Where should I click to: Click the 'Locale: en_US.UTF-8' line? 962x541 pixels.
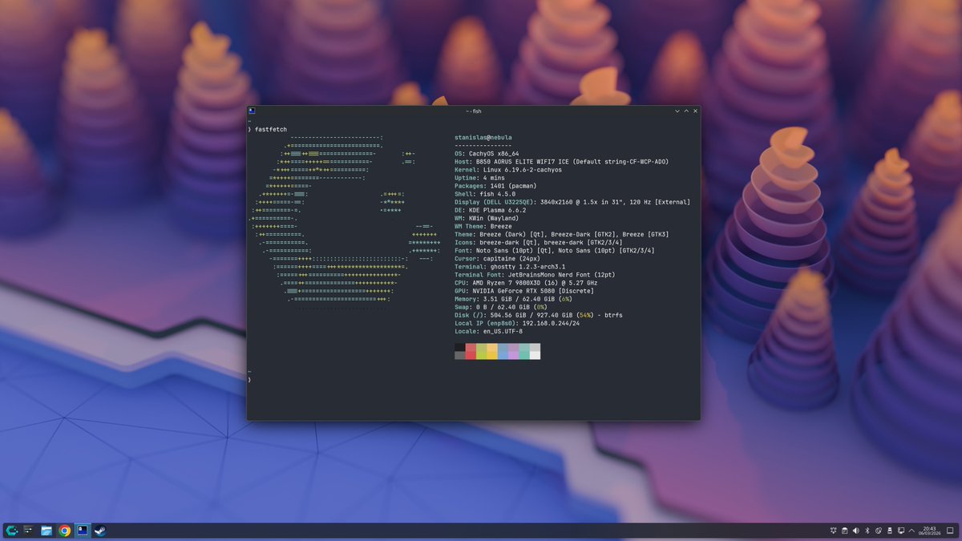click(x=488, y=331)
